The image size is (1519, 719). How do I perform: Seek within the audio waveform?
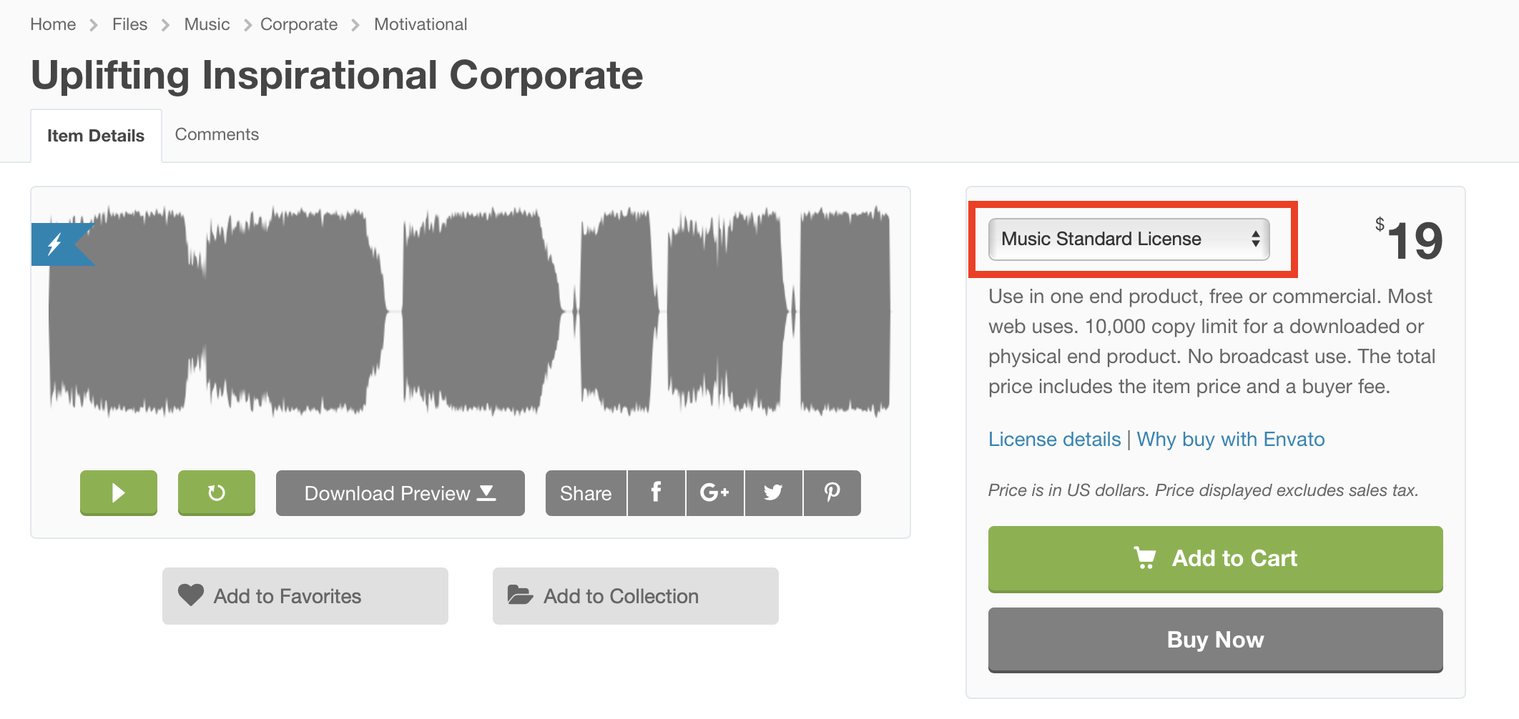(x=469, y=312)
